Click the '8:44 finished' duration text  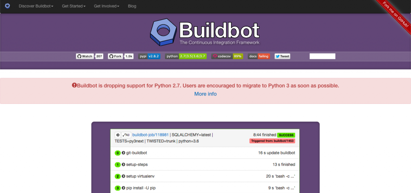click(x=265, y=135)
